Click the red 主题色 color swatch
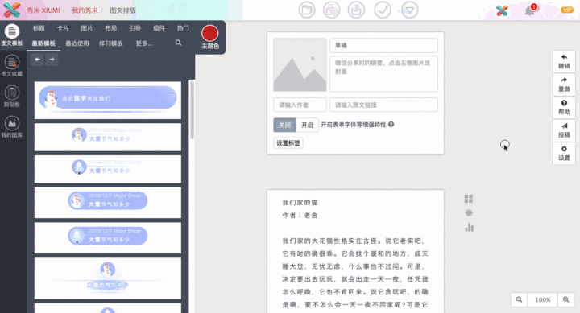 [209, 33]
